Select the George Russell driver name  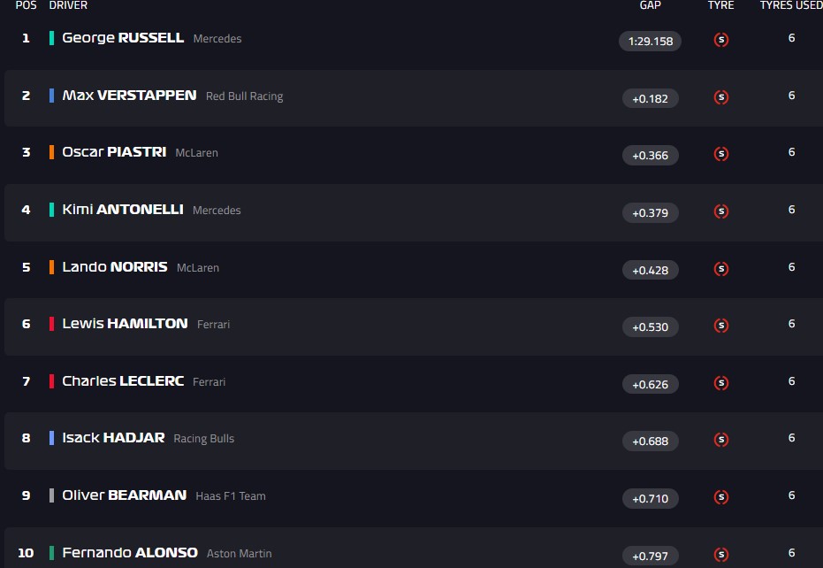pyautogui.click(x=123, y=38)
